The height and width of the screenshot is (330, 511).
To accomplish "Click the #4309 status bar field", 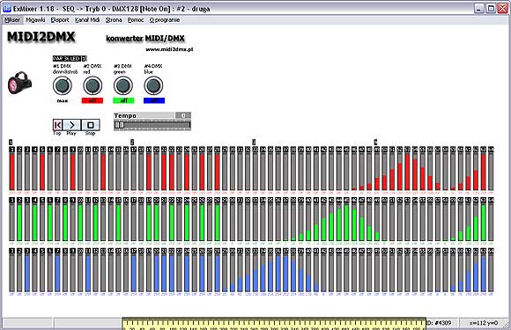I will pyautogui.click(x=442, y=323).
